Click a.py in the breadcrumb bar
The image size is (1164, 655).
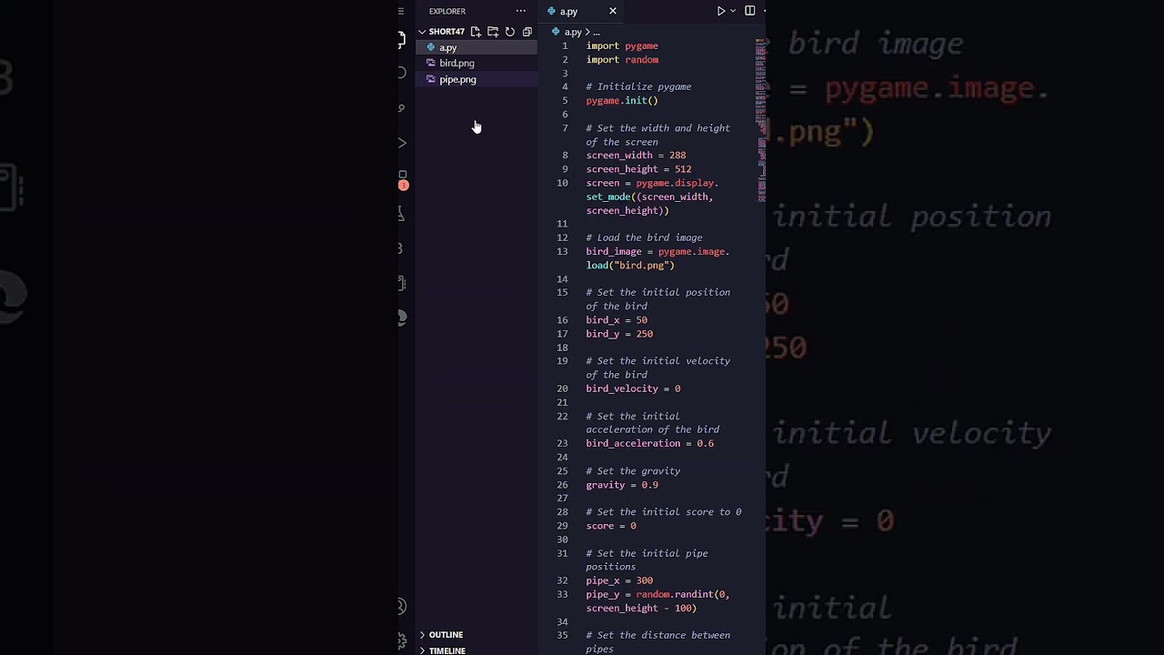coord(573,32)
